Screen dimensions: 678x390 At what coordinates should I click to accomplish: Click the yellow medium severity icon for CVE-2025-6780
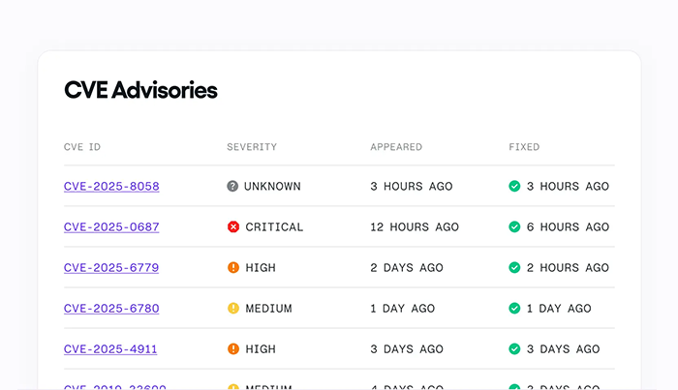click(232, 308)
